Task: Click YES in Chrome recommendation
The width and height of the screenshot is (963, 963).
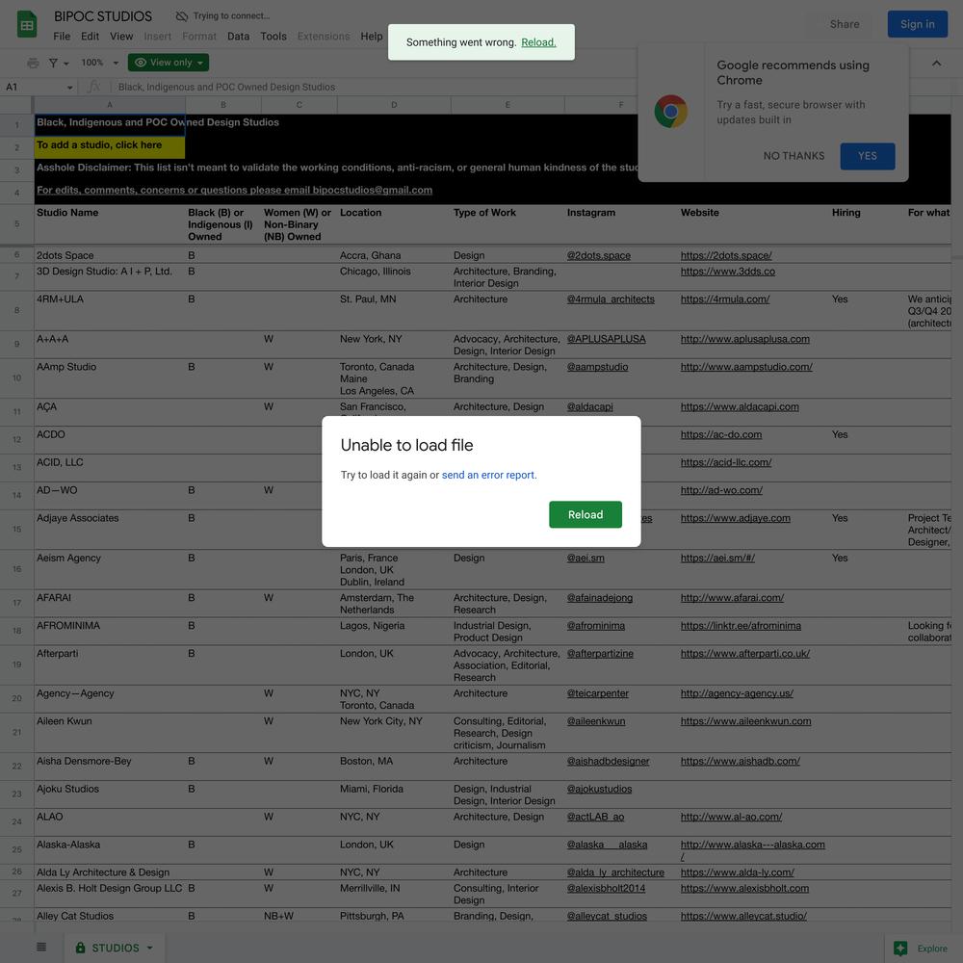Action: click(868, 156)
